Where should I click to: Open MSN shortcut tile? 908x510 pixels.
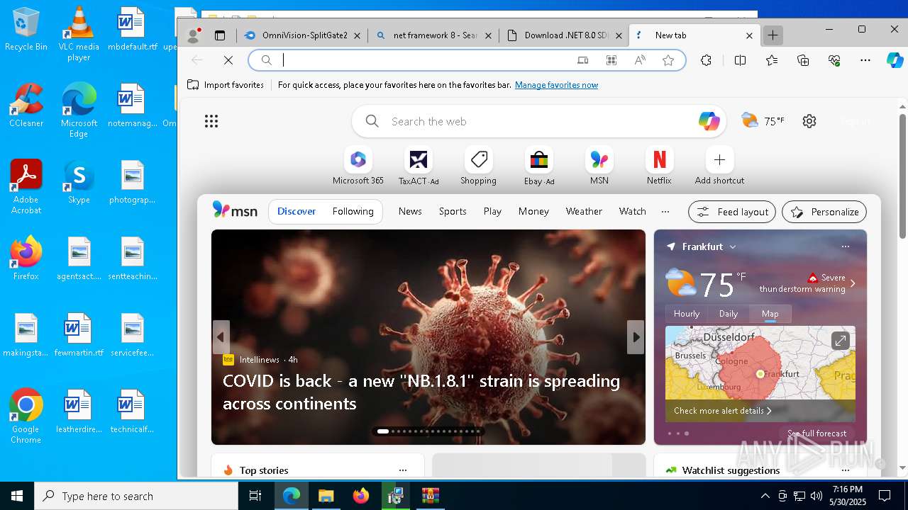(599, 166)
